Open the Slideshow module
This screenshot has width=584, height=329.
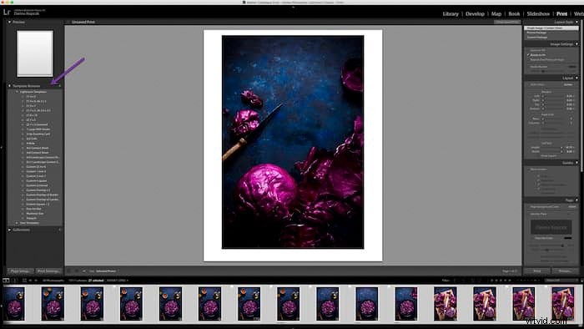tap(538, 14)
